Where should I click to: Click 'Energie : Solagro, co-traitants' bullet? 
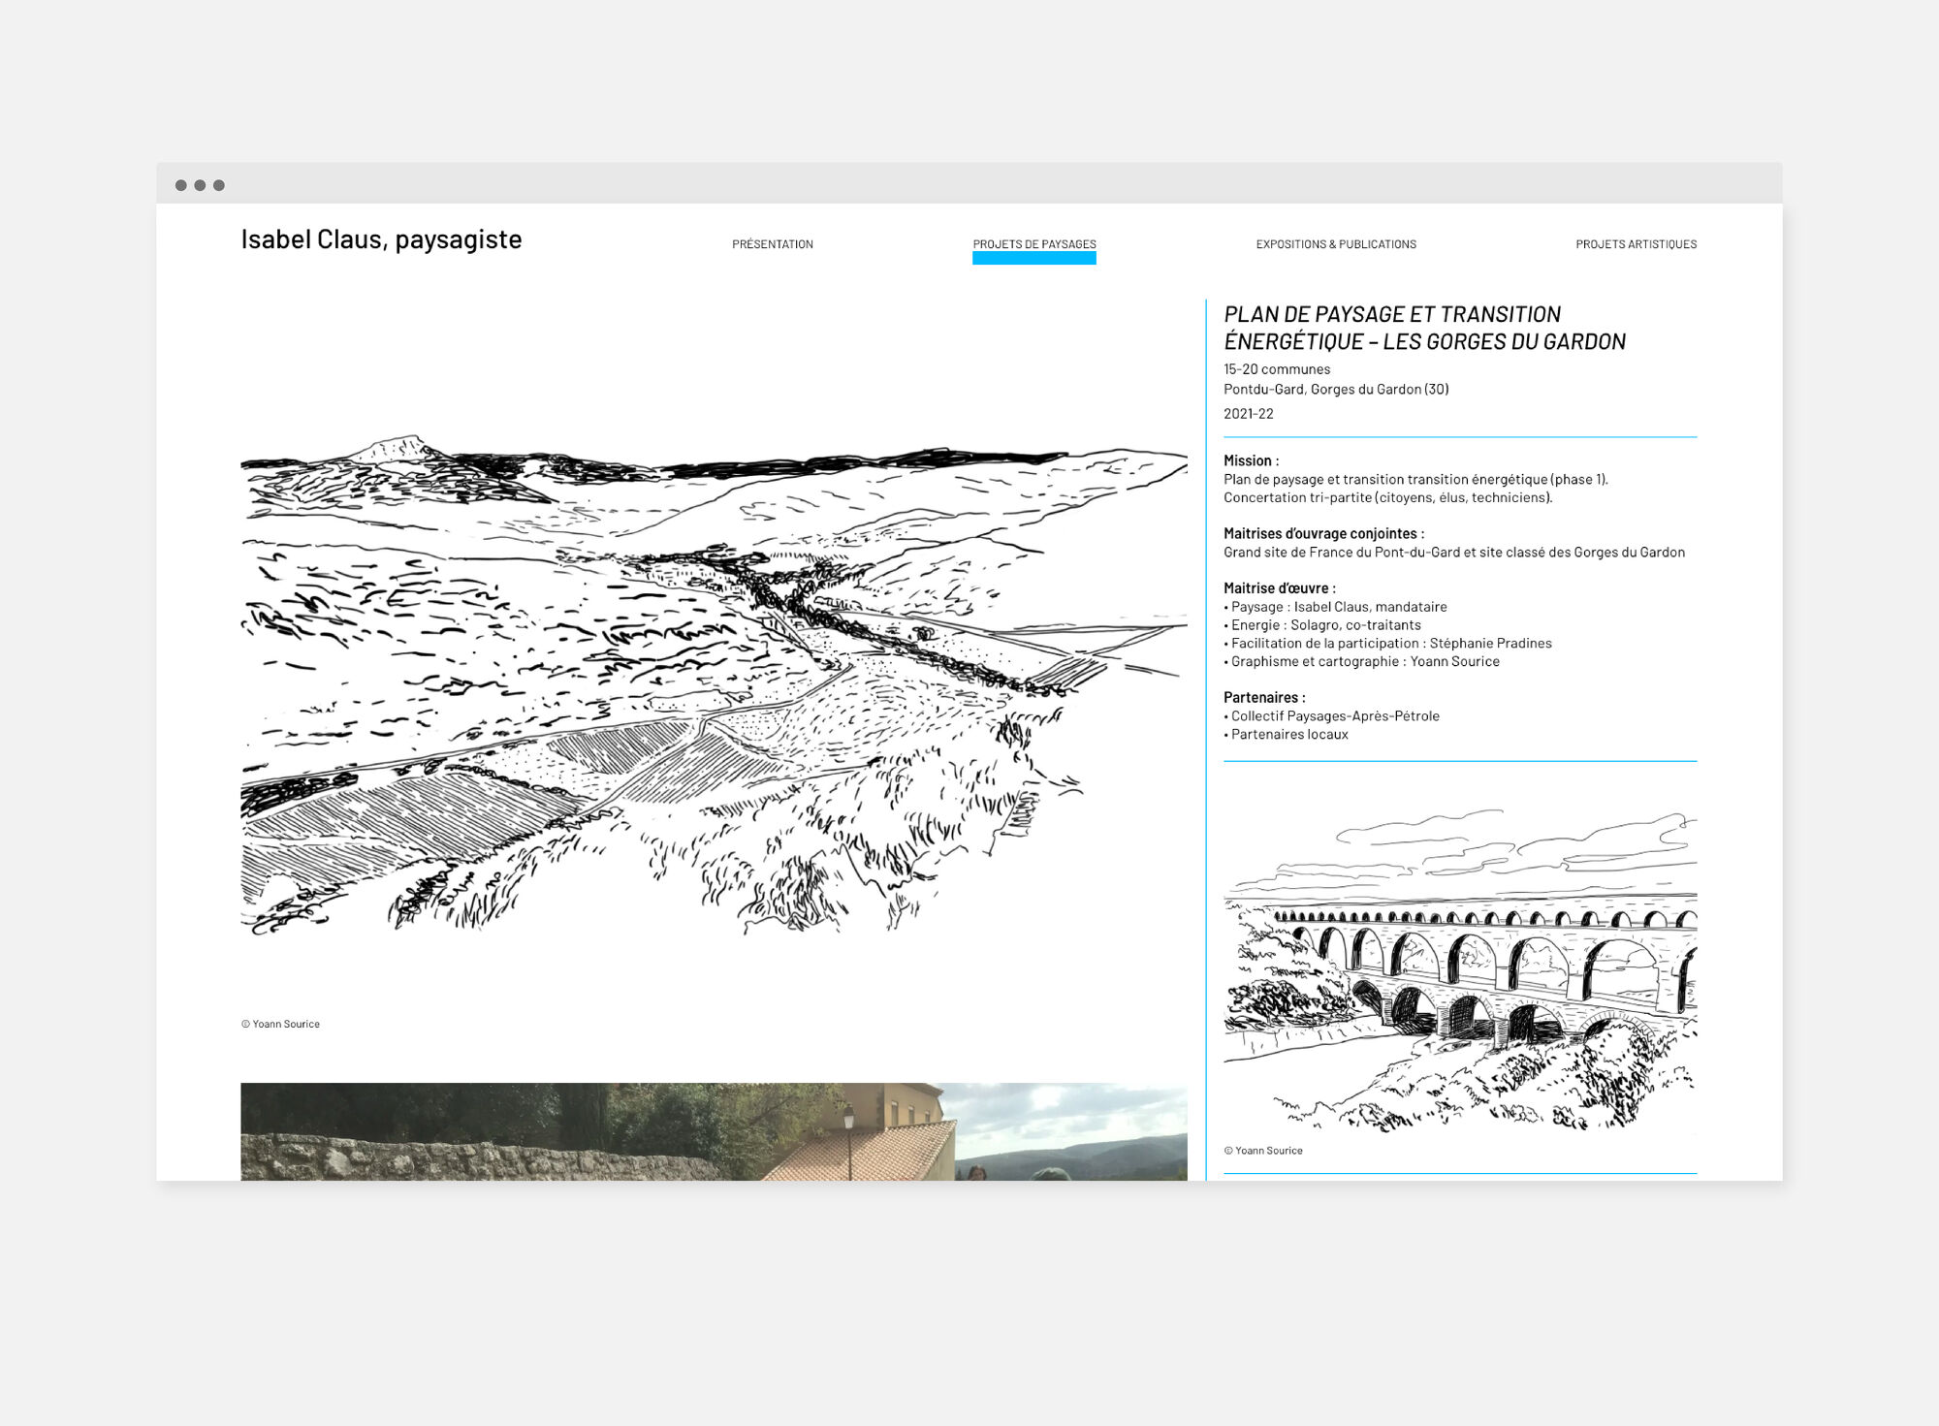(1322, 625)
